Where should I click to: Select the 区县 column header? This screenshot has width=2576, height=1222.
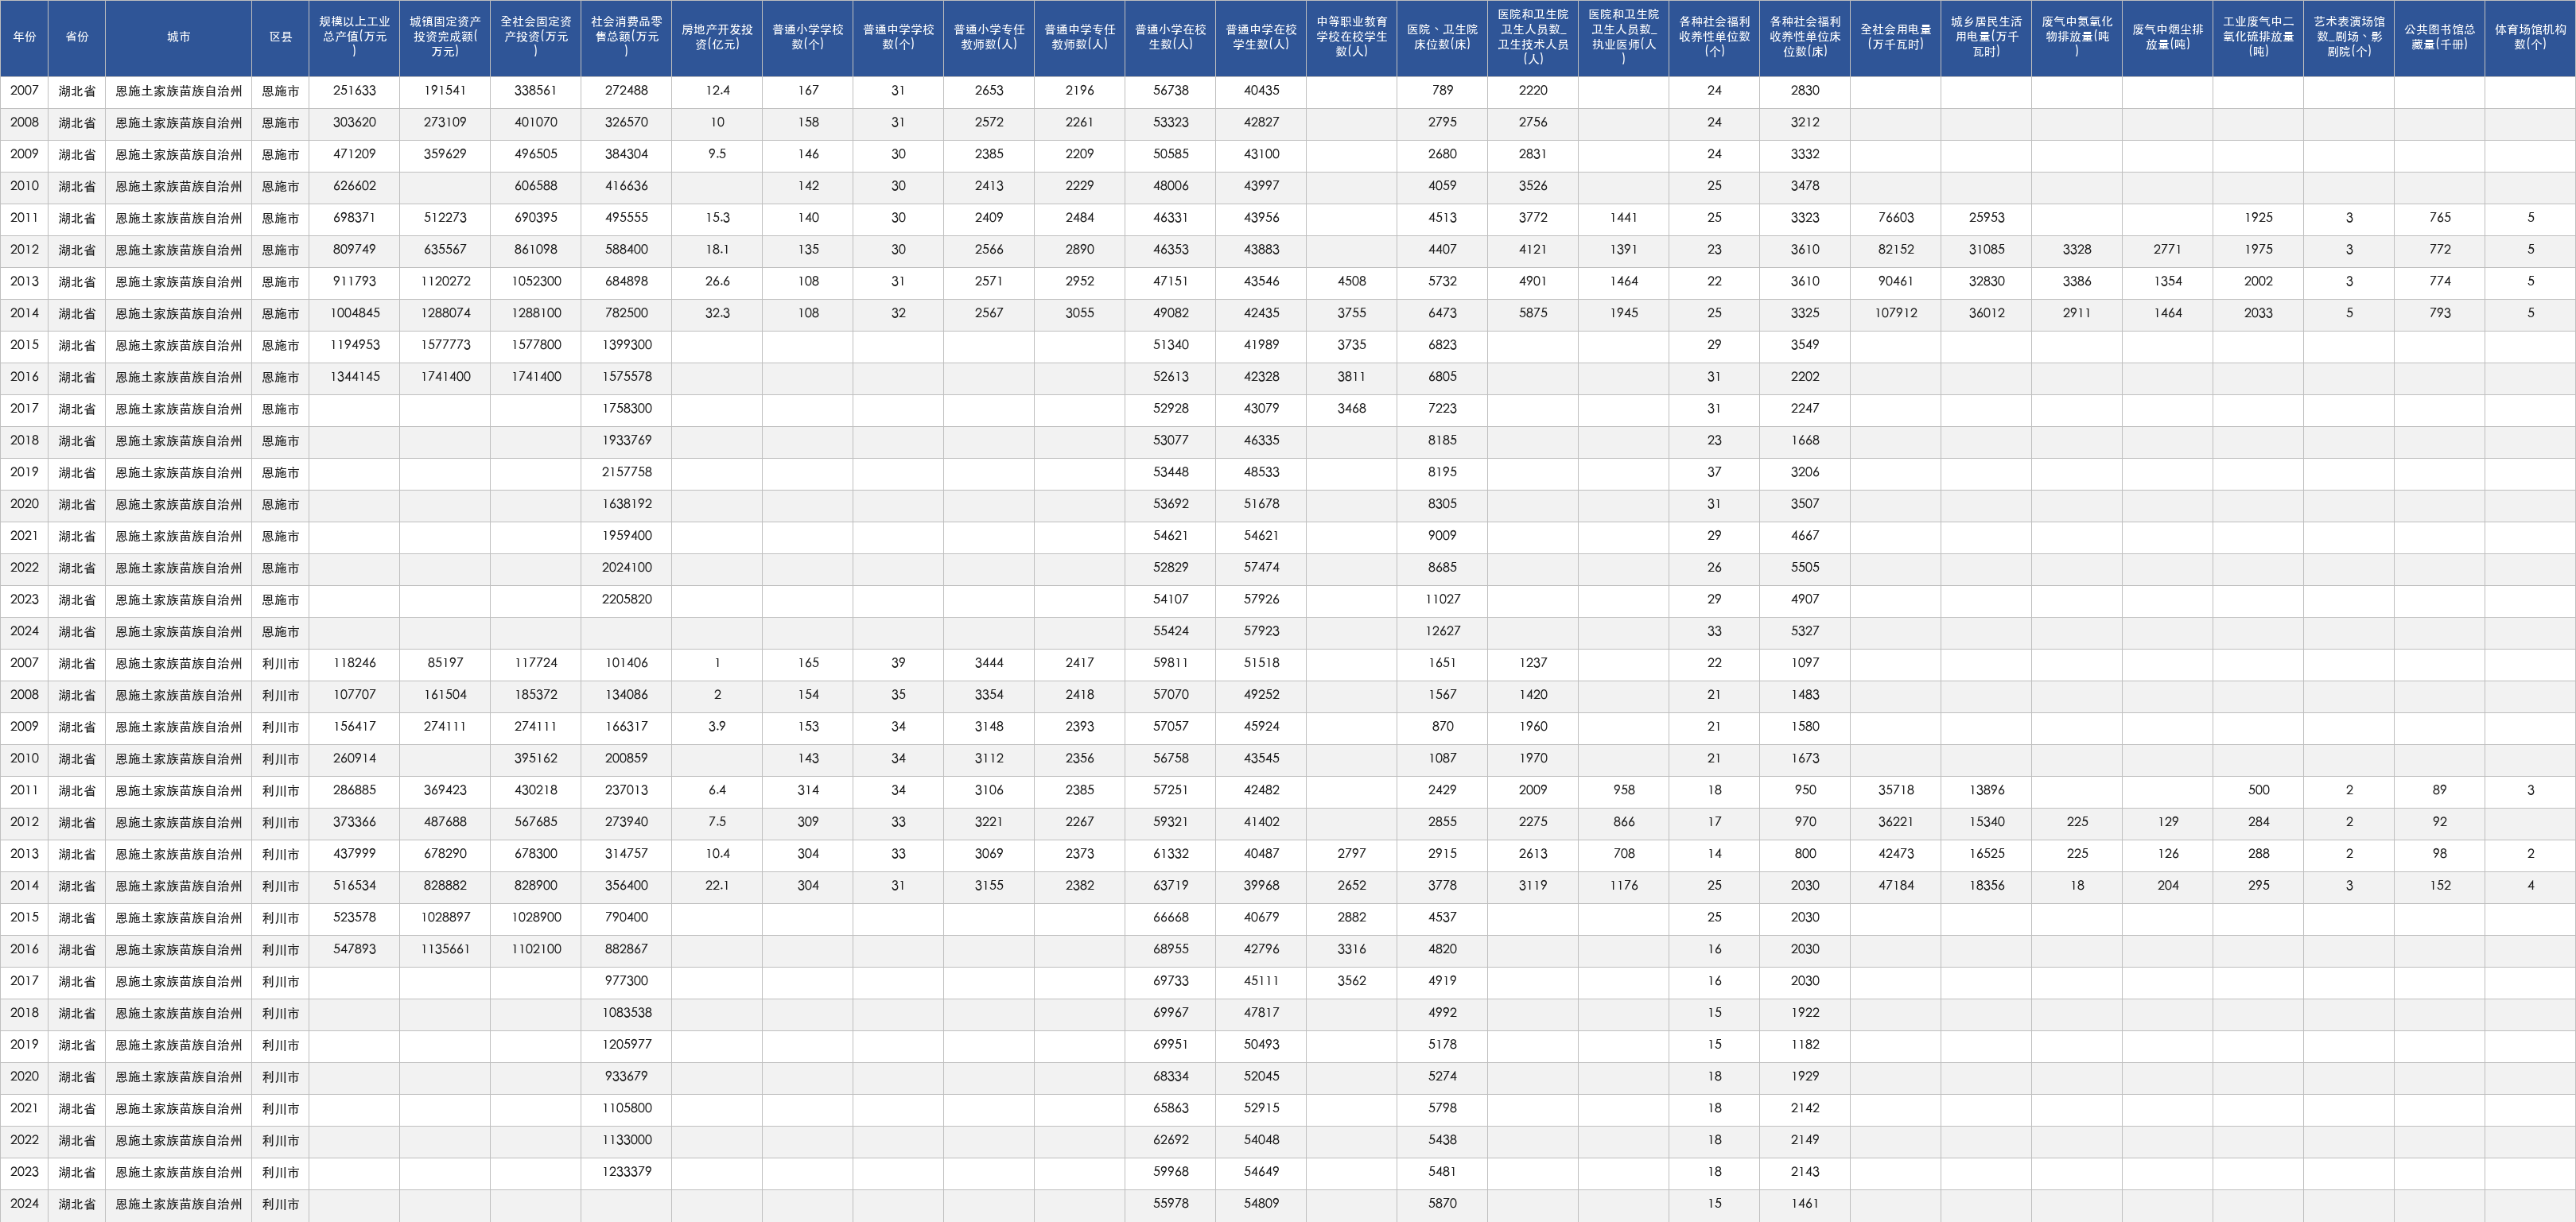pyautogui.click(x=281, y=37)
